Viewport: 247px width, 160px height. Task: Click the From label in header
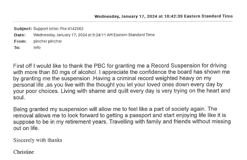(20, 41)
